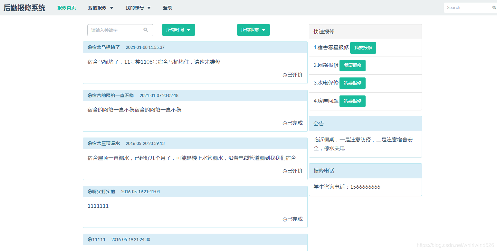The width and height of the screenshot is (497, 251).
Task: Click the magnifier icon in the top-right Search bar
Action: (493, 7)
